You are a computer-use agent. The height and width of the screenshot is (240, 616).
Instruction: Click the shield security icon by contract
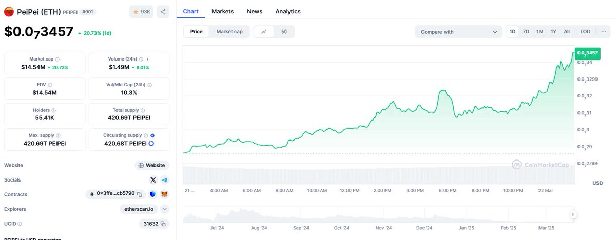[153, 194]
